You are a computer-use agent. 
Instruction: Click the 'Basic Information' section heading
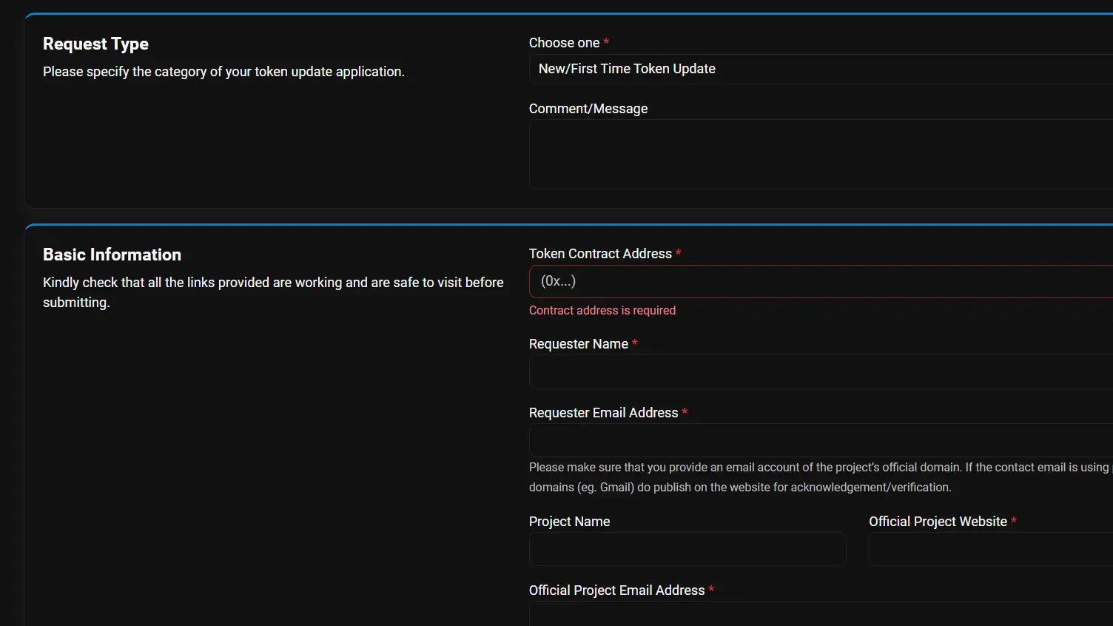tap(112, 255)
